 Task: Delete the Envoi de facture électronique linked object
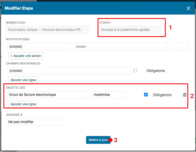pos(185,95)
